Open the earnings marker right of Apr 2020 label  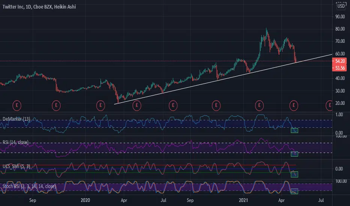point(137,105)
